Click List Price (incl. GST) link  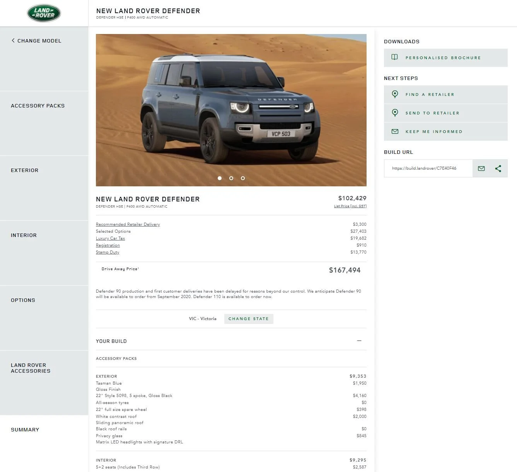[350, 206]
